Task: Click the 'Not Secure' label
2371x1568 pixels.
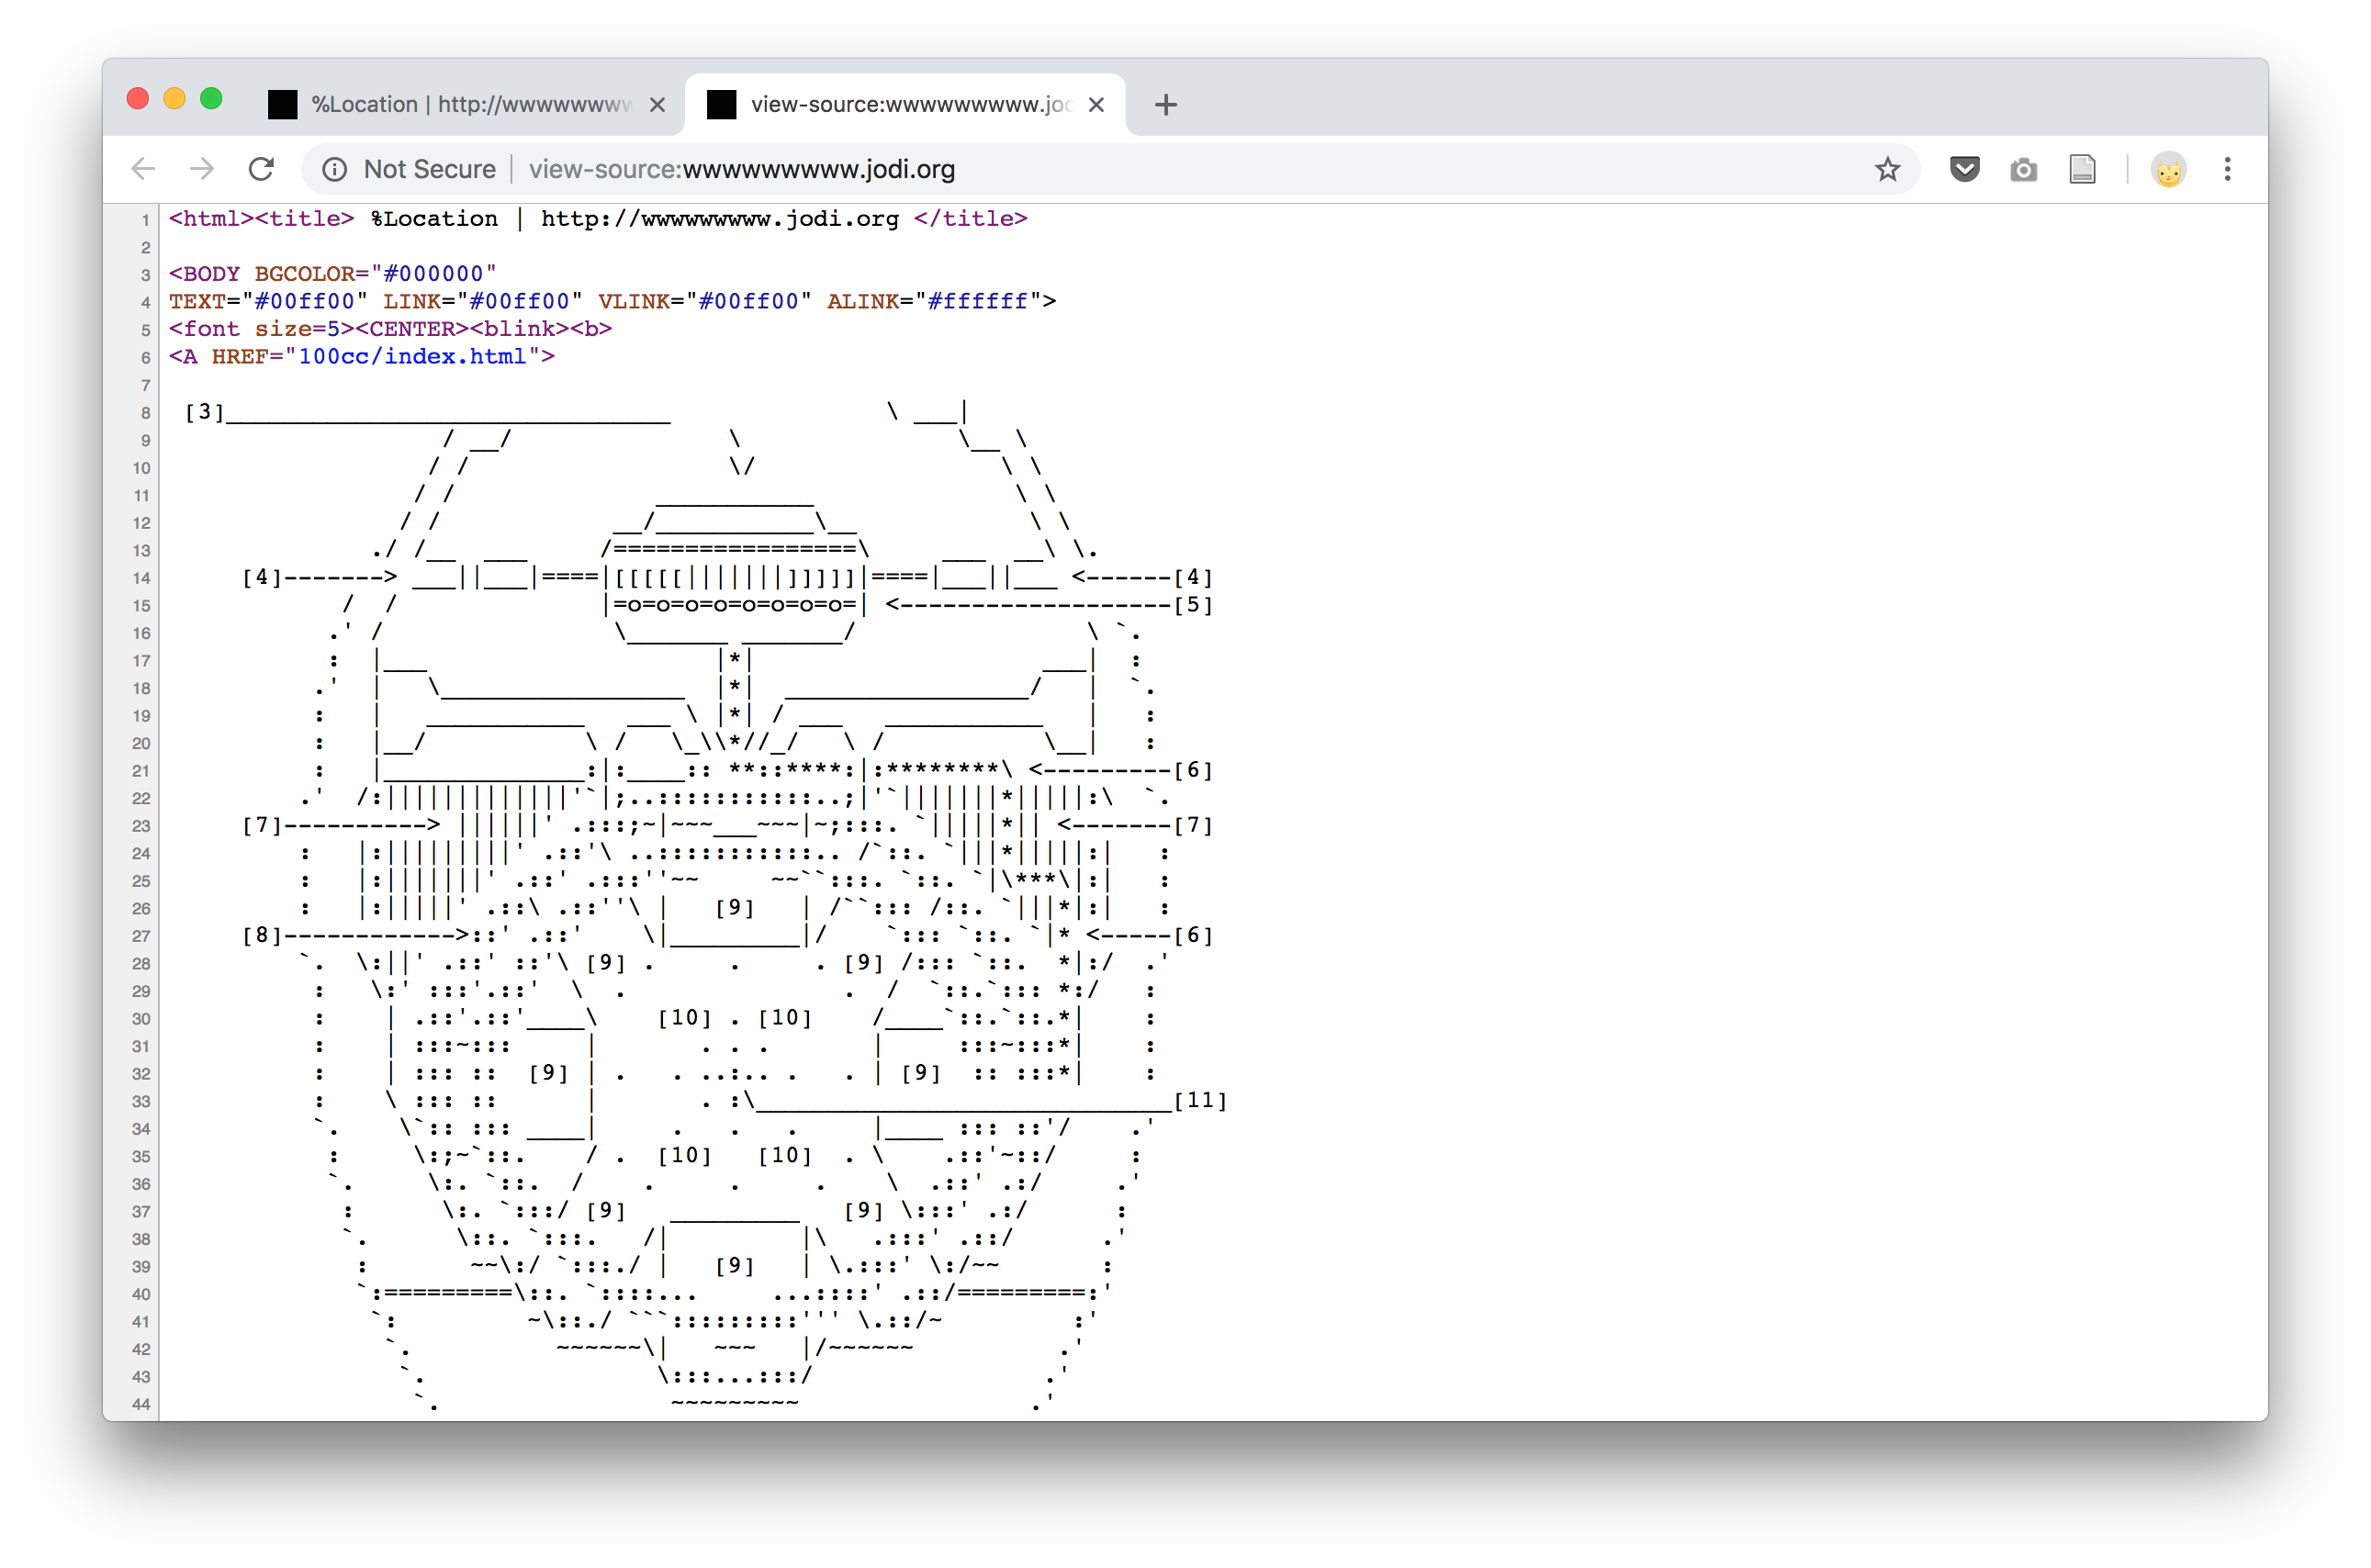Action: [x=429, y=169]
